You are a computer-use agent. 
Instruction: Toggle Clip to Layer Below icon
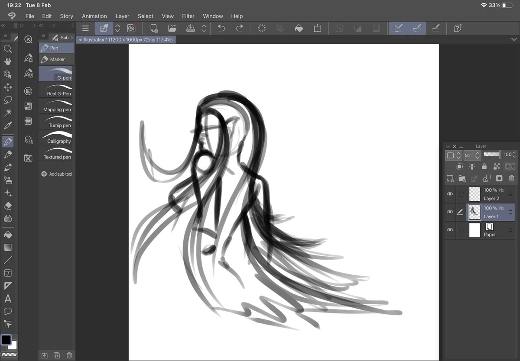click(460, 166)
